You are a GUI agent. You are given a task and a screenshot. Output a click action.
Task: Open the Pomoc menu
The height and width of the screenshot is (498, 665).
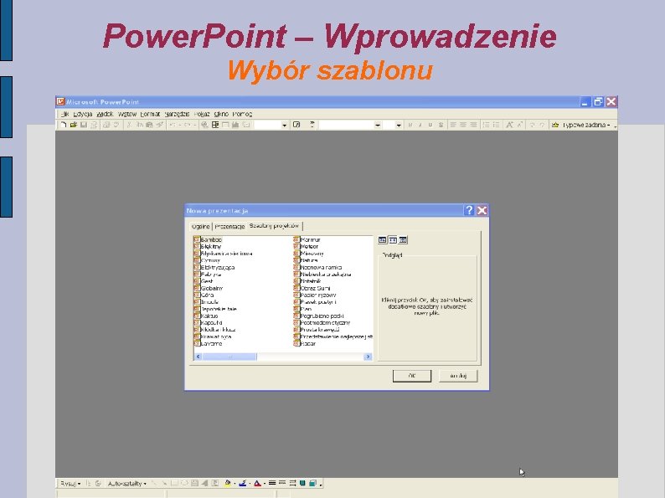click(x=242, y=114)
